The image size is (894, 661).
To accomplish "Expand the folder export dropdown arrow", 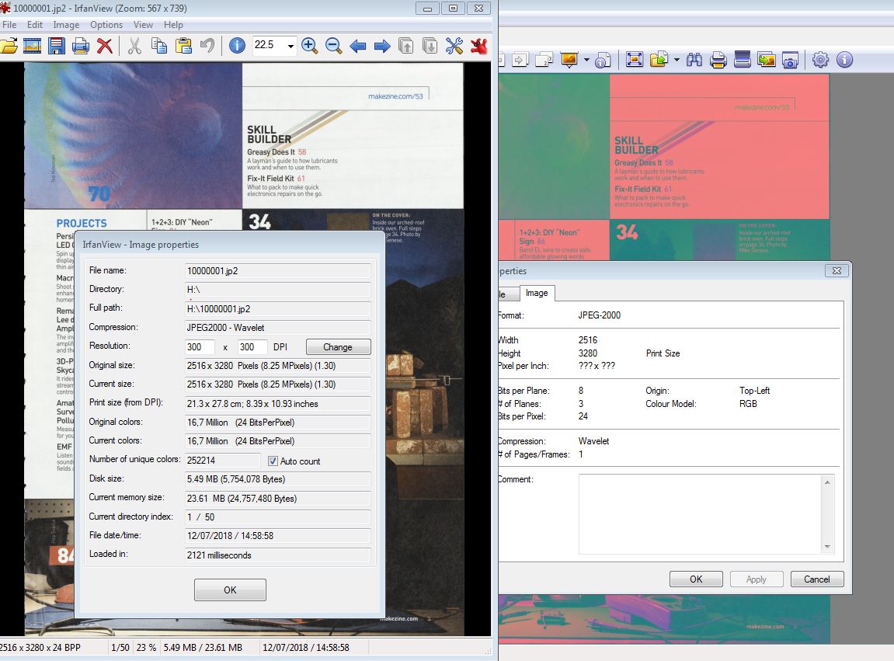I will point(677,60).
